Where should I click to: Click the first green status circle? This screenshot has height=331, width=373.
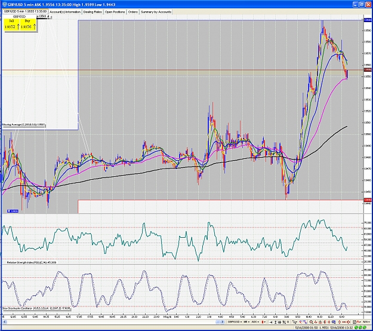(x=355, y=328)
